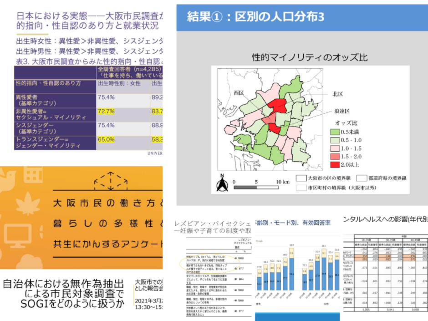Viewport: 428px width, 321px height.
Task: Click the dashed cube outline icon
Action: pos(111,180)
